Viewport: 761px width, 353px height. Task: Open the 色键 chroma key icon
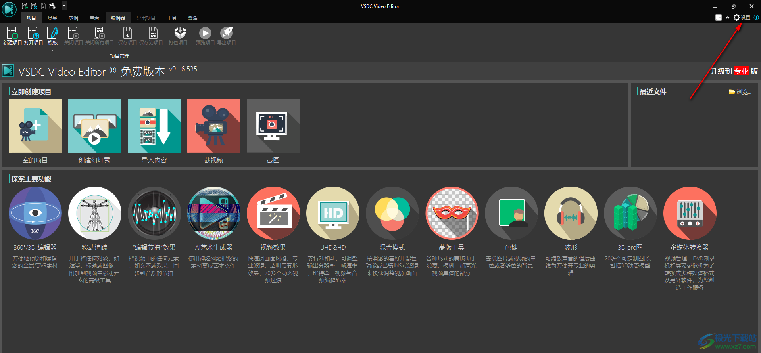click(x=511, y=213)
